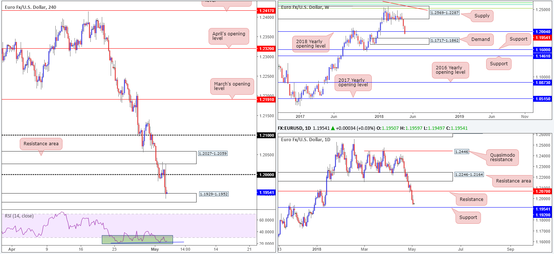Click Nov on the weekly time axis
The image size is (554, 254).
pos(525,116)
